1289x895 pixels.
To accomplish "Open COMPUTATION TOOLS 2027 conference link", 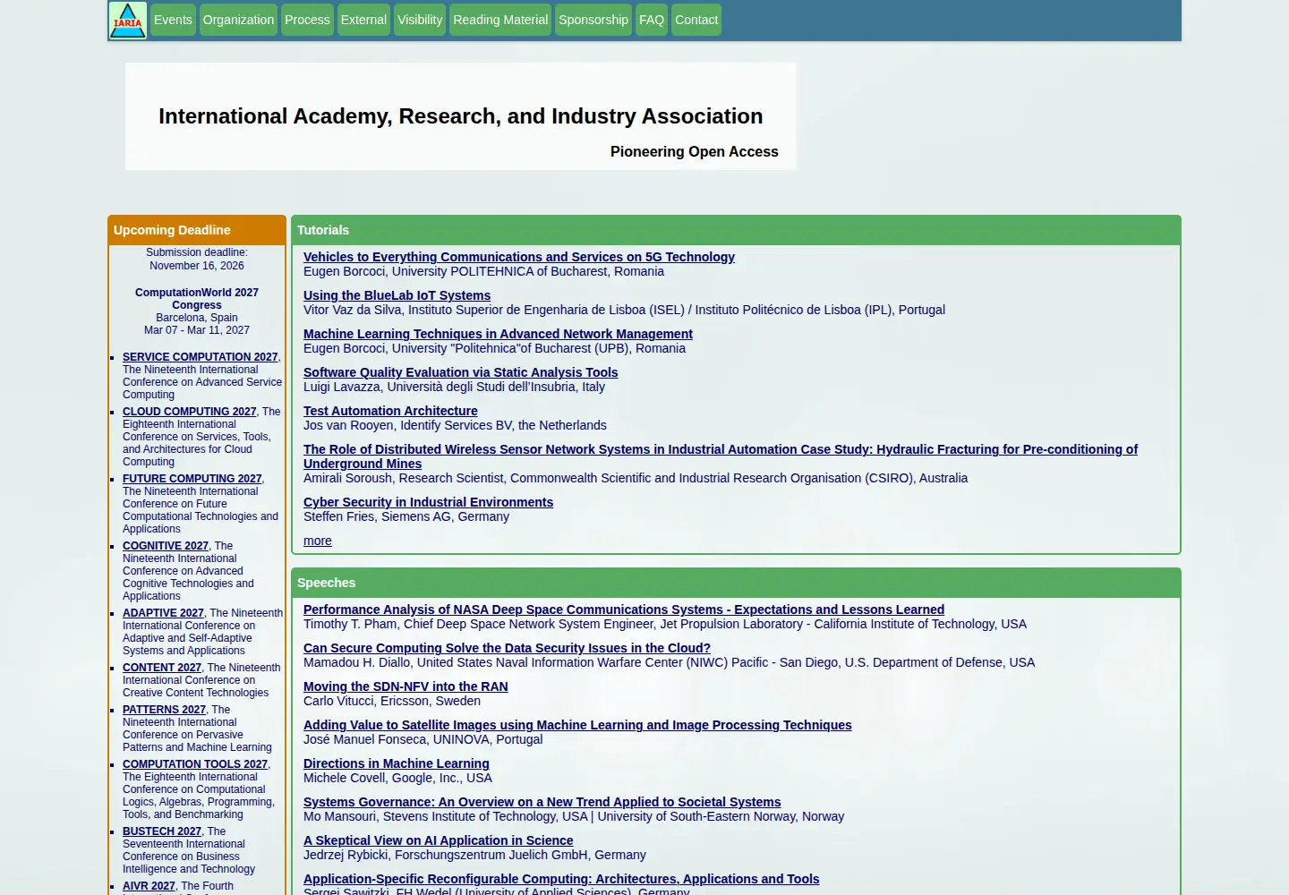I will (195, 764).
